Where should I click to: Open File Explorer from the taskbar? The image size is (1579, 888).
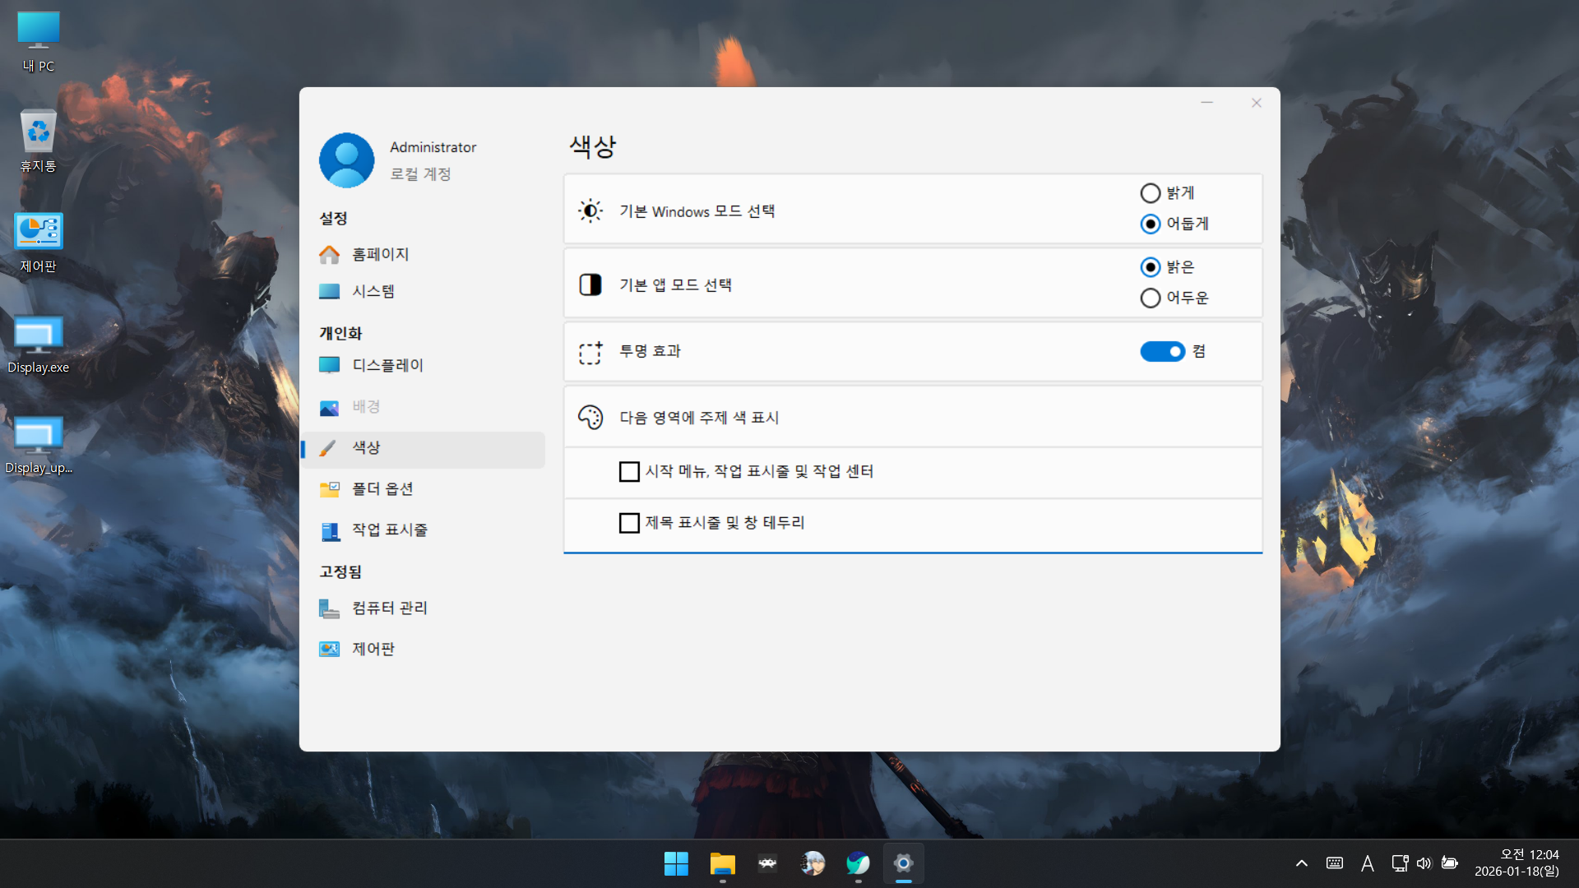coord(722,863)
